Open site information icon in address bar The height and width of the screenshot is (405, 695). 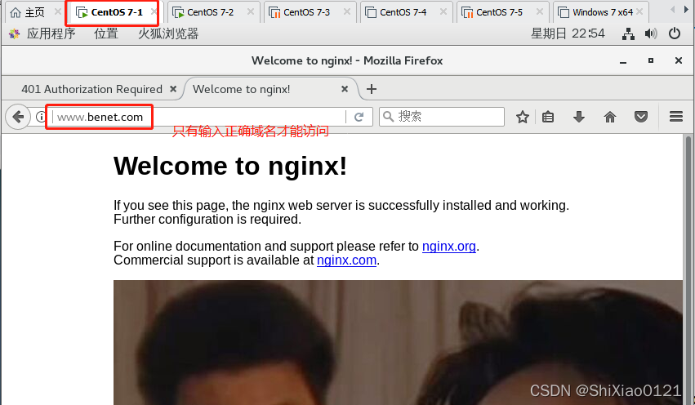(41, 117)
